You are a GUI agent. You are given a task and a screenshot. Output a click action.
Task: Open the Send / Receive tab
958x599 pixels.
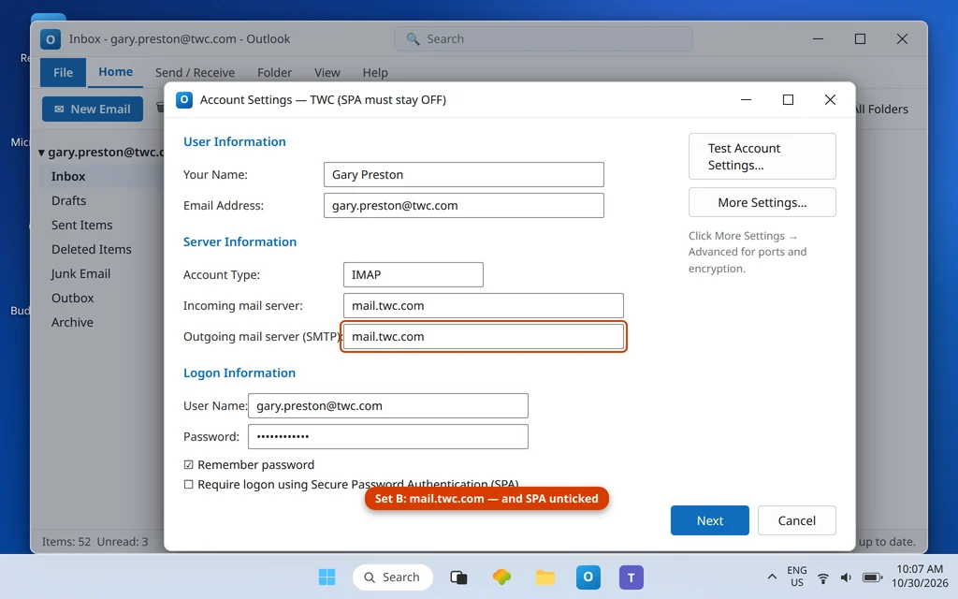pos(195,73)
